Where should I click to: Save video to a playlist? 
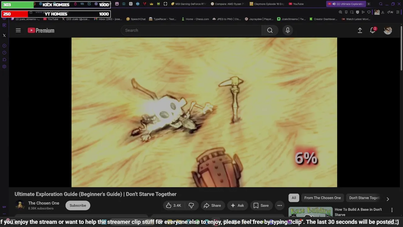[261, 206]
